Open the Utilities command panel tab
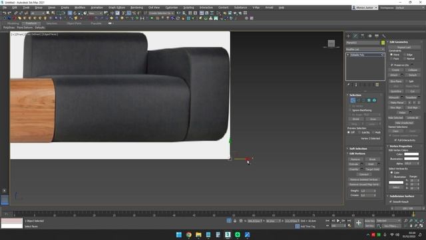Image resolution: width=426 pixels, height=240 pixels. coord(383,36)
